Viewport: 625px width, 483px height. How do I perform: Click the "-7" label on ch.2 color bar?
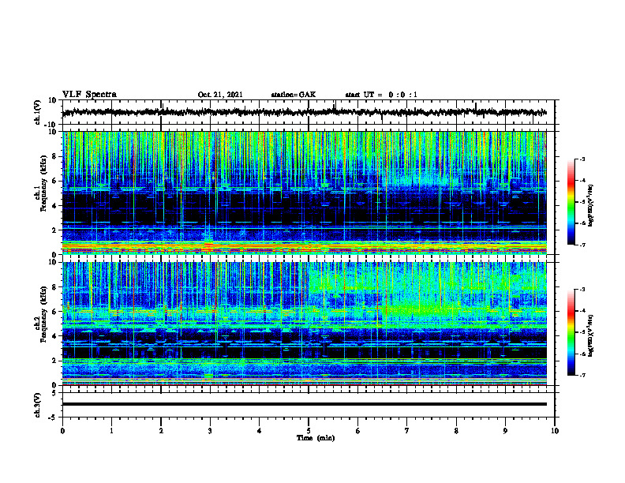coord(582,375)
